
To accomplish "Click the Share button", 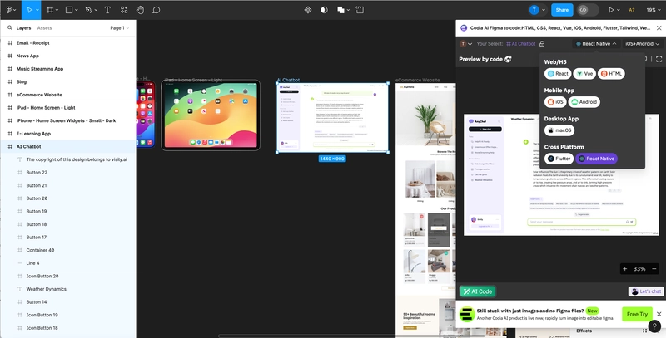I will click(562, 10).
